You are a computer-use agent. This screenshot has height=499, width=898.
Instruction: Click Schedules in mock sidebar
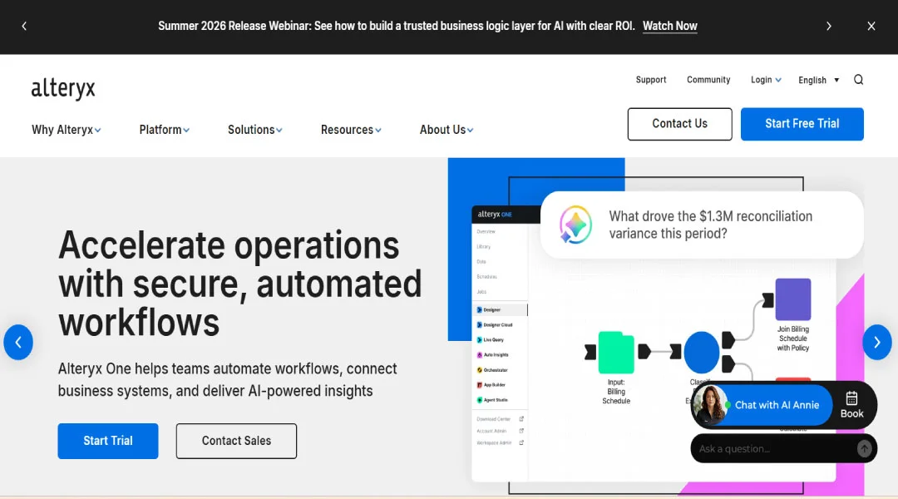click(486, 277)
